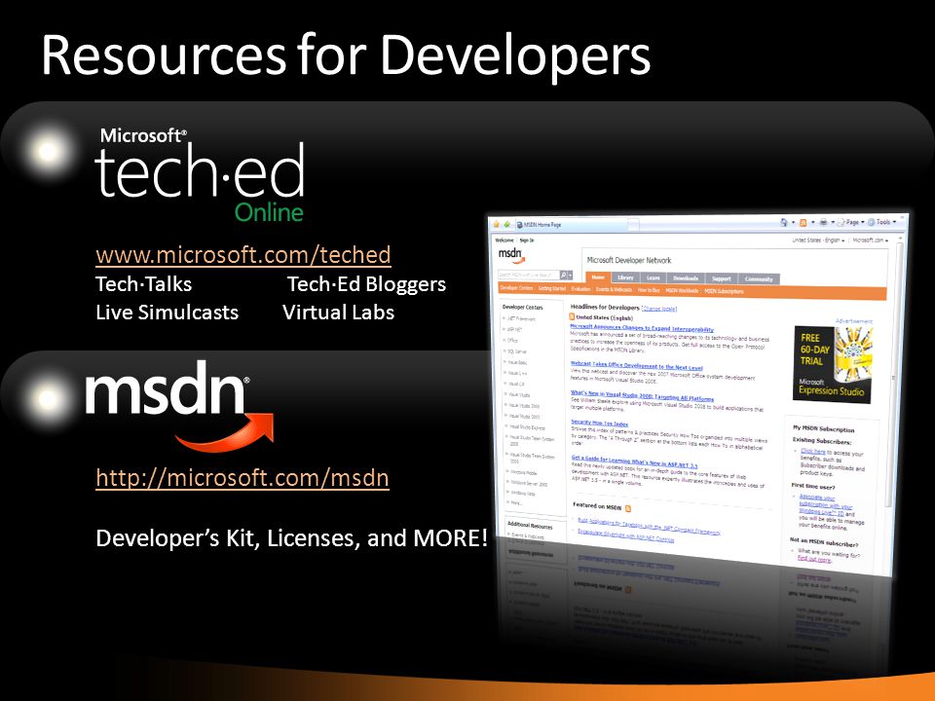Click Developer Centers in orange bar
Screen dimensions: 935x701
[516, 288]
